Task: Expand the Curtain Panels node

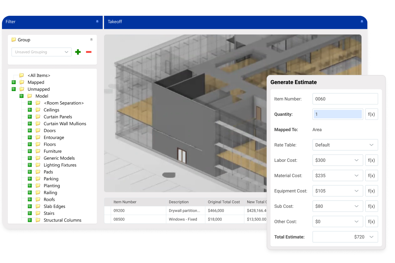Action: point(30,117)
